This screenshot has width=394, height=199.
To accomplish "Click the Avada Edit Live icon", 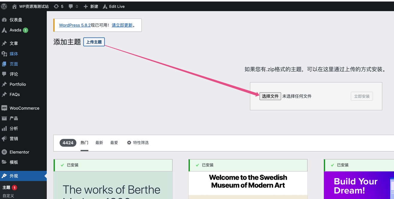I will pos(105,6).
